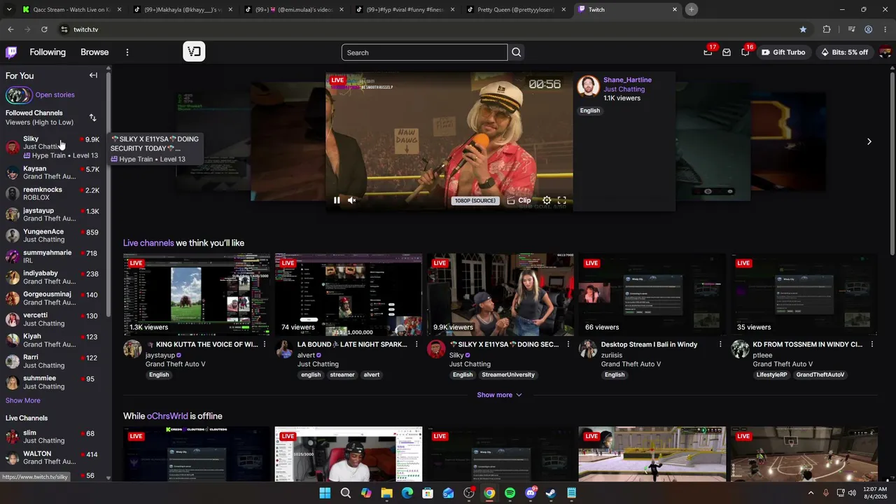Expand Show More followed channels
The image size is (896, 504).
[x=23, y=400]
